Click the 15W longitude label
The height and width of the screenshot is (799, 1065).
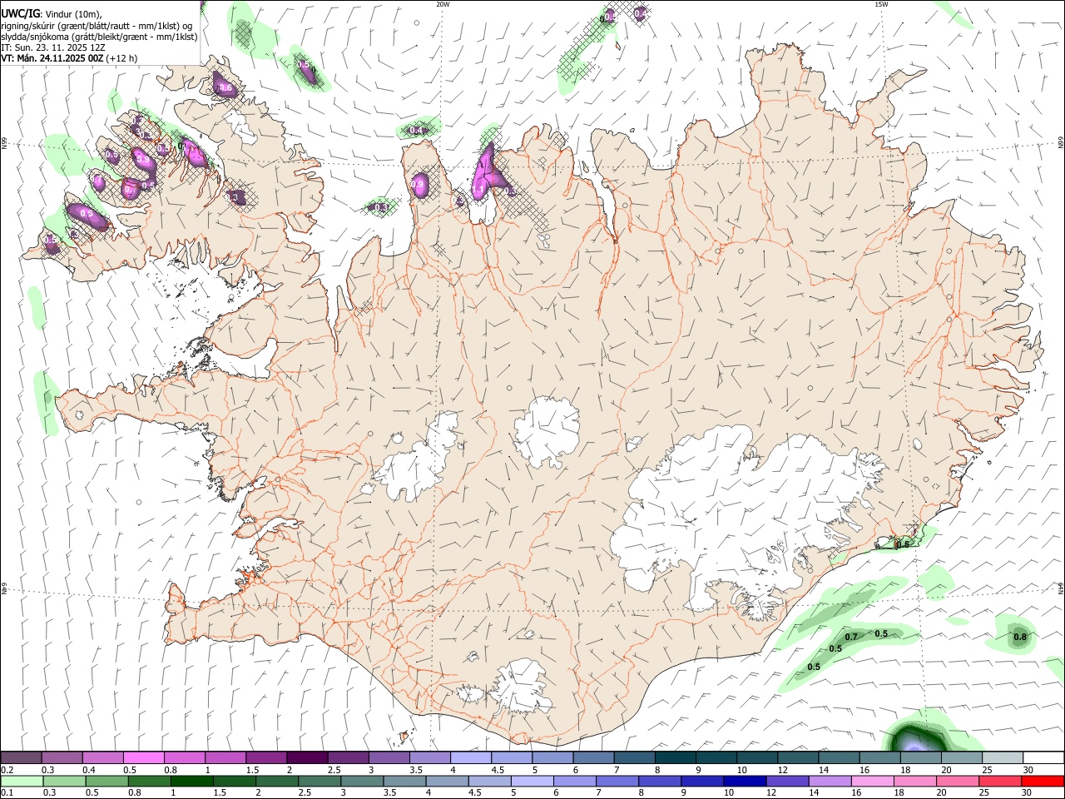[881, 4]
